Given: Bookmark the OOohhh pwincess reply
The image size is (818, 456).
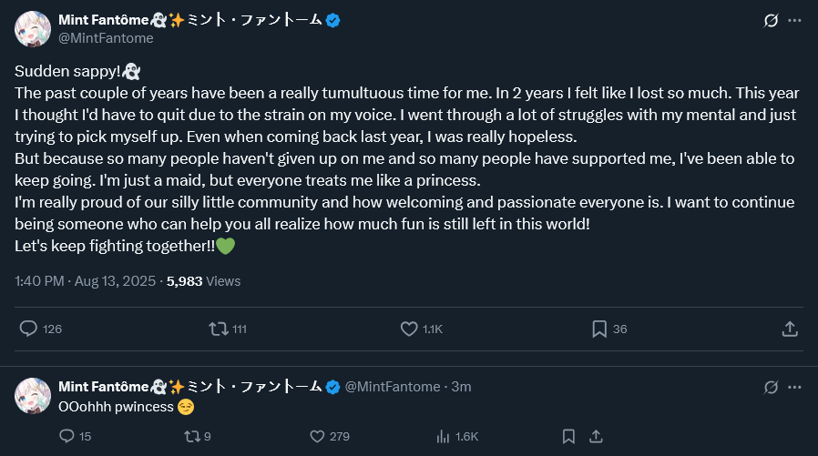Looking at the screenshot, I should (568, 437).
